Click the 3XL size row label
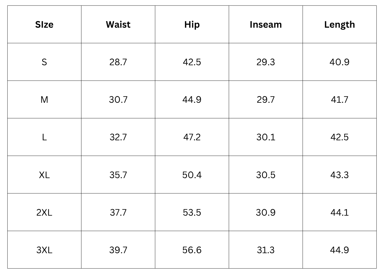This screenshot has height=274, width=384. click(44, 250)
